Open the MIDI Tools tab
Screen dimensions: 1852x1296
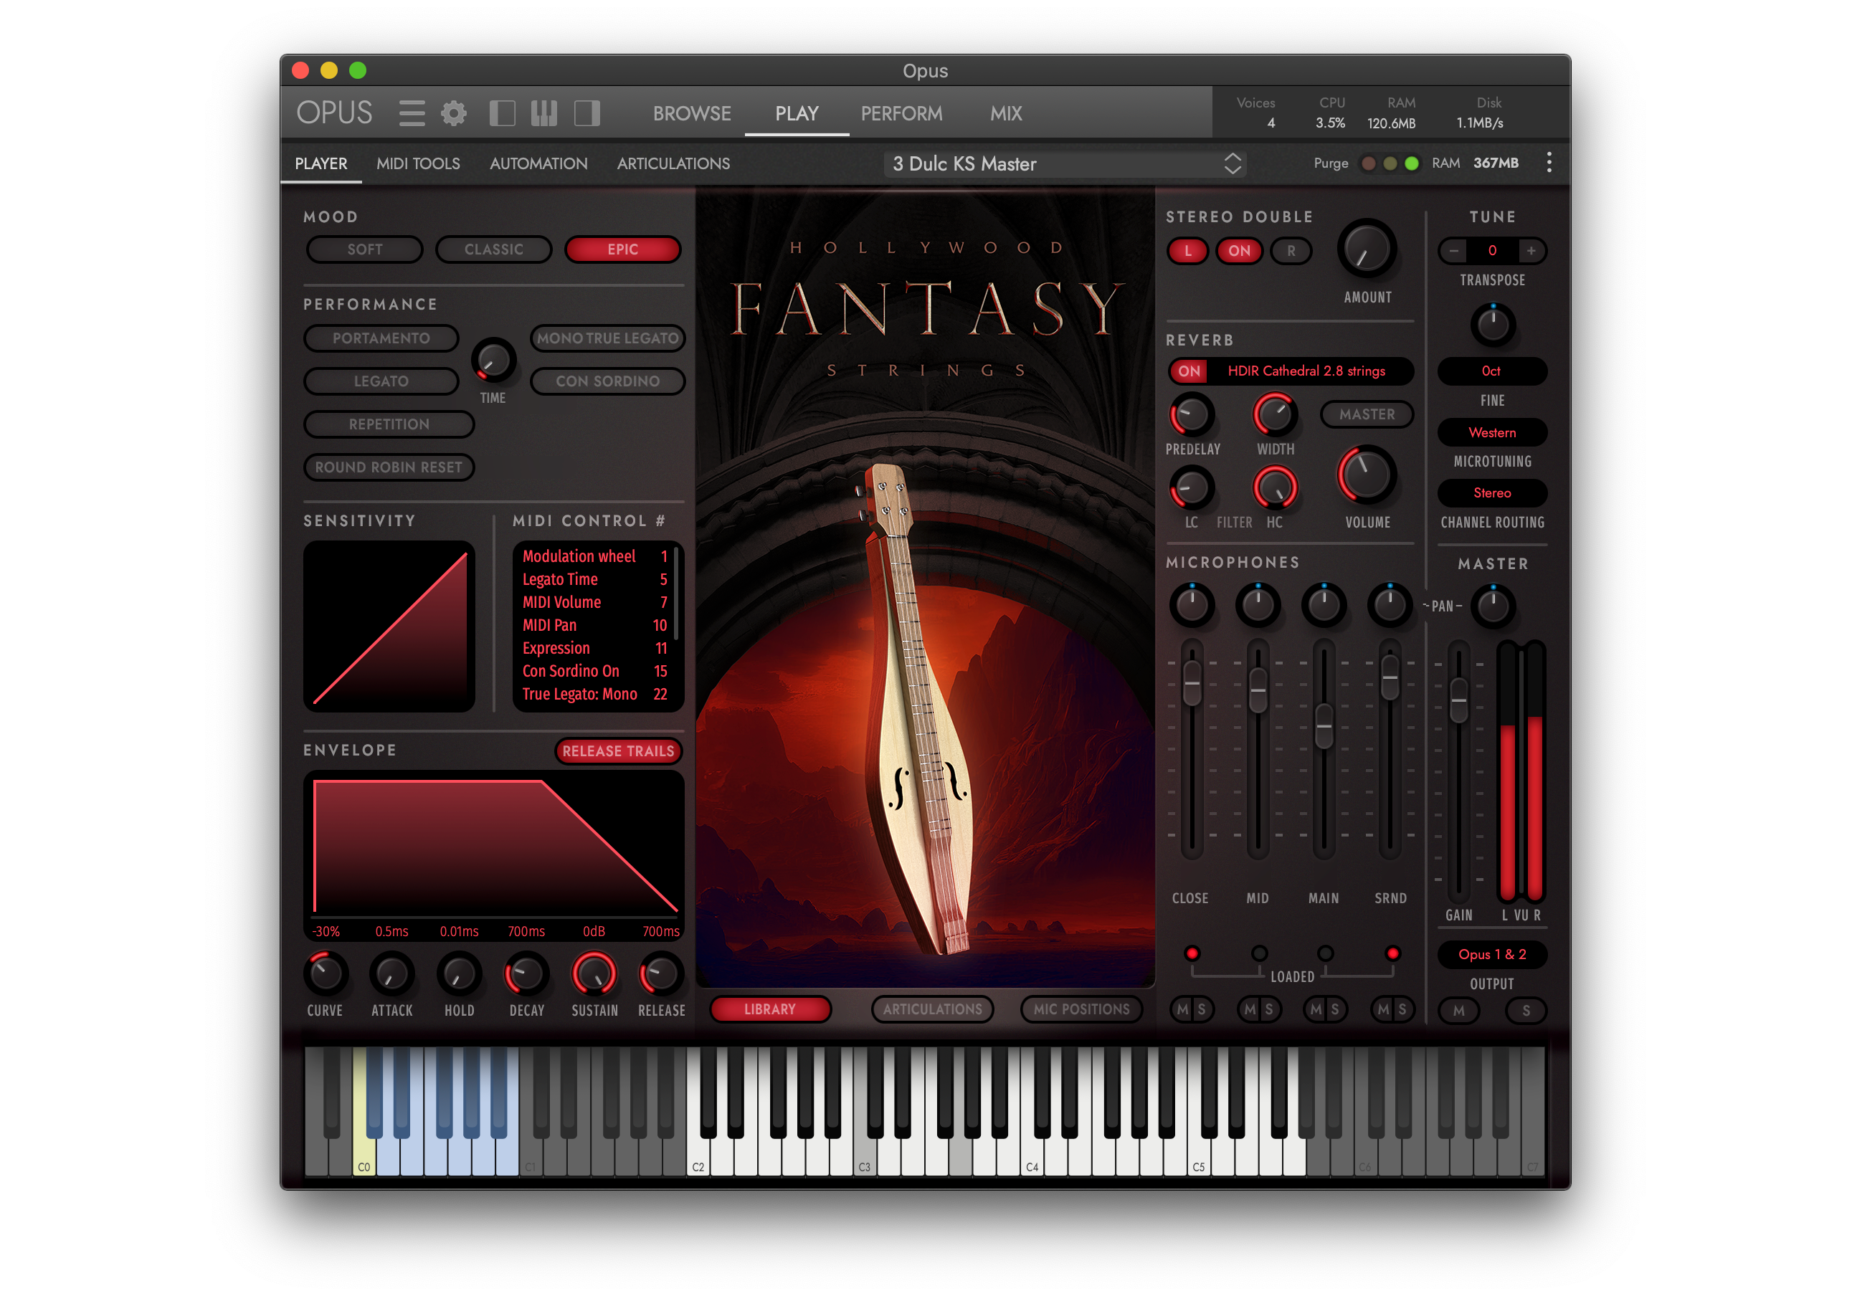(418, 163)
